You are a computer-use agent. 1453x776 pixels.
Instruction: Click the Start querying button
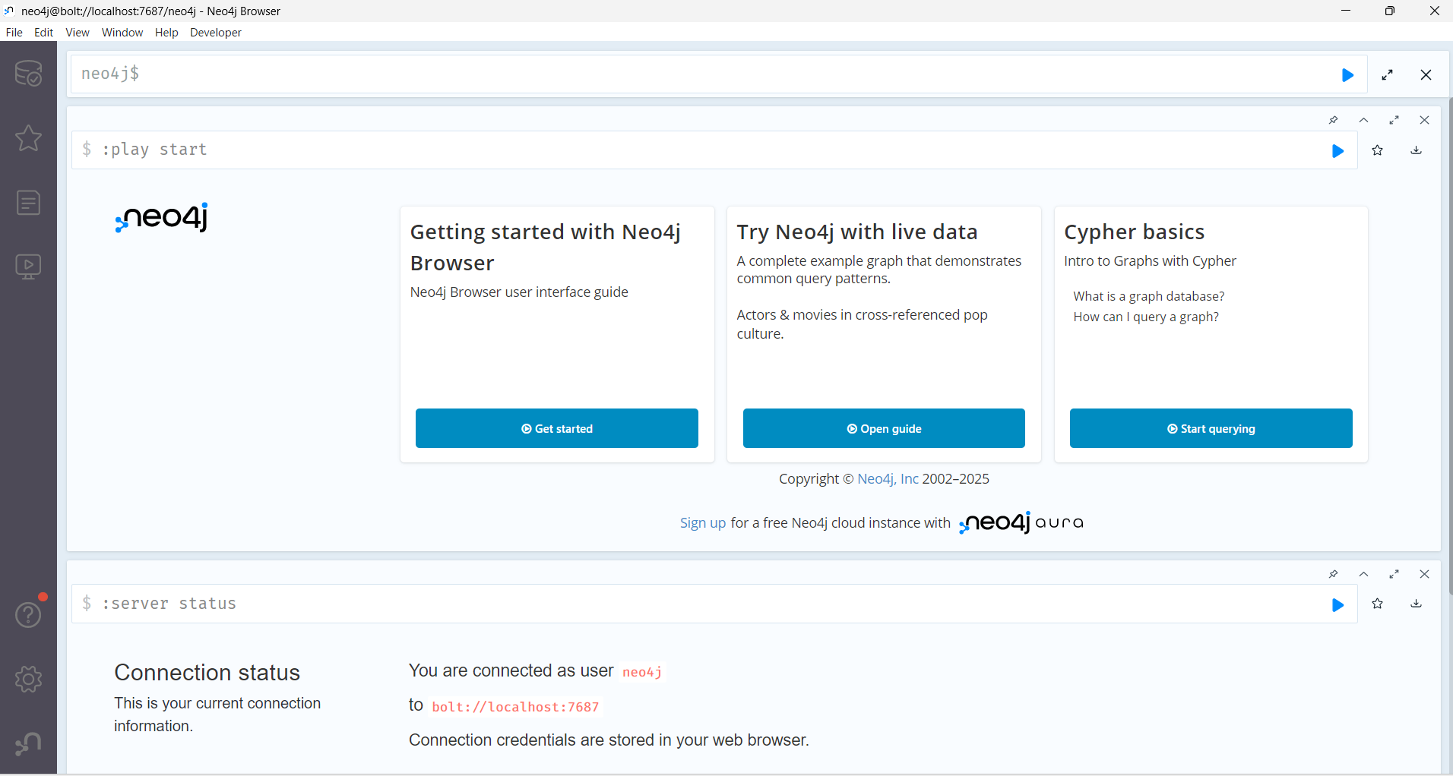[x=1211, y=428]
